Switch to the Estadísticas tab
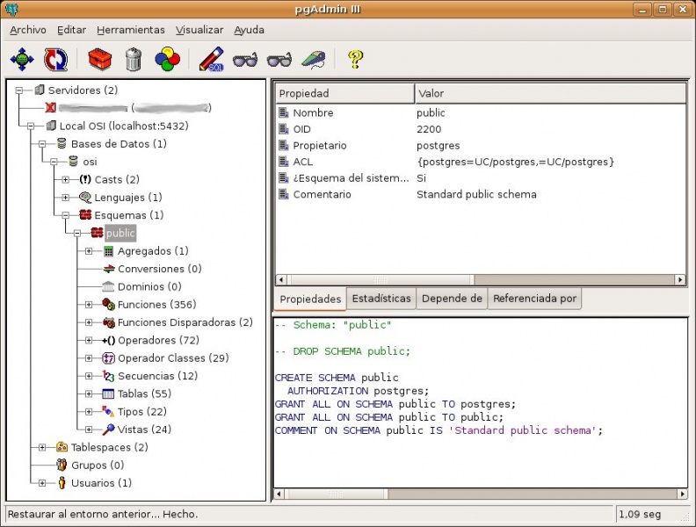The height and width of the screenshot is (527, 696). tap(381, 299)
